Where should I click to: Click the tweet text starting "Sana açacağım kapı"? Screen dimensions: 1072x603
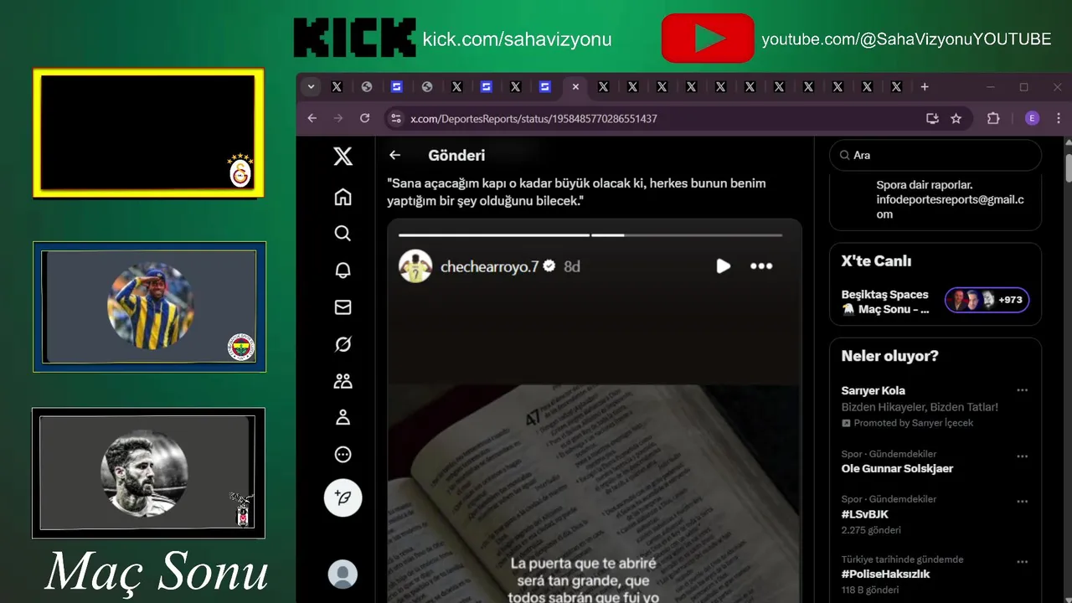coord(576,192)
